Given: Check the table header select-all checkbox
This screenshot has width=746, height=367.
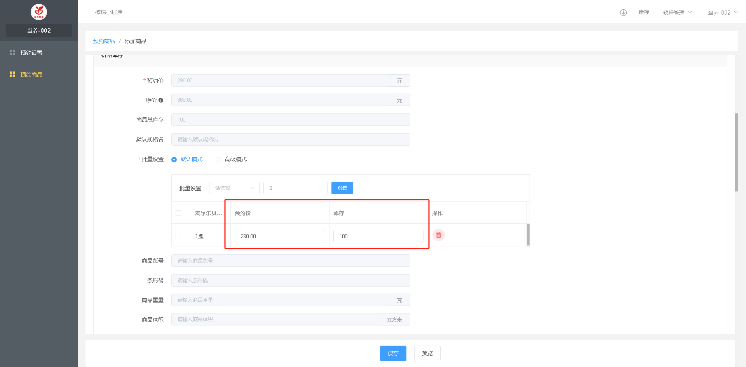Looking at the screenshot, I should pyautogui.click(x=178, y=213).
